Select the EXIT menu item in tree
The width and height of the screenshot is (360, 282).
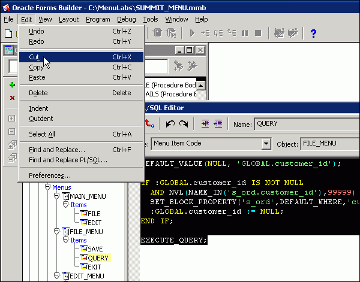coord(94,267)
